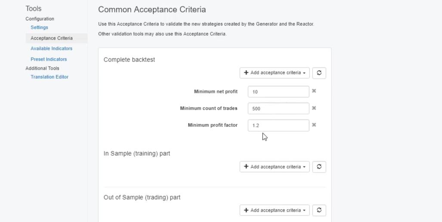442x222 pixels.
Task: Click the Additional Tools section label
Action: (x=42, y=68)
